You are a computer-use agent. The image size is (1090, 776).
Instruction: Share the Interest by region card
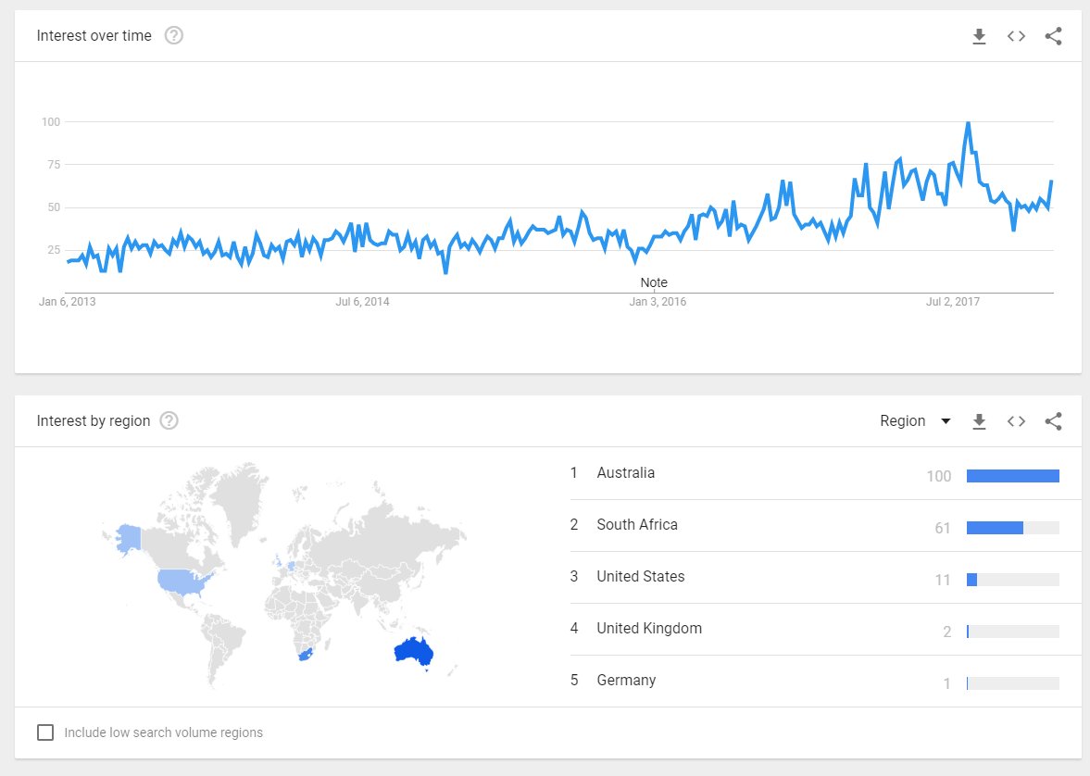pyautogui.click(x=1053, y=421)
